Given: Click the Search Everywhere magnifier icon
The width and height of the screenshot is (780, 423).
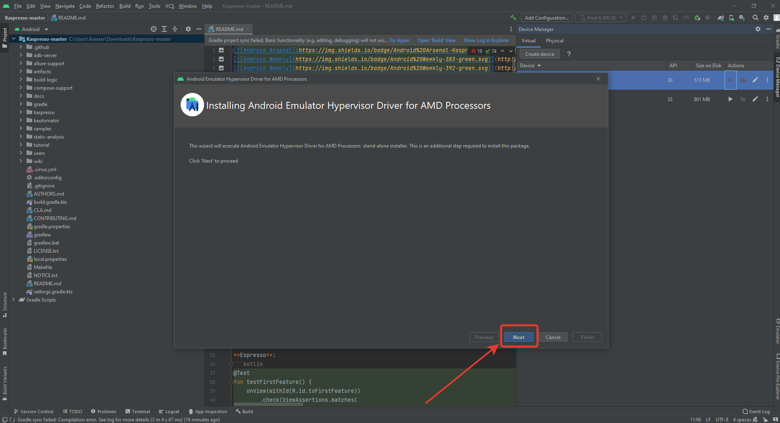Looking at the screenshot, I should 756,18.
